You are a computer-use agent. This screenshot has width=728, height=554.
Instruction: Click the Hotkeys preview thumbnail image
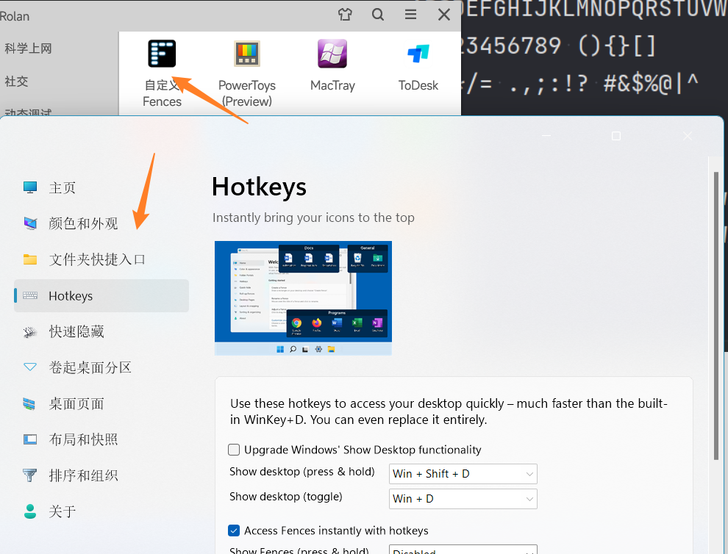(x=303, y=298)
